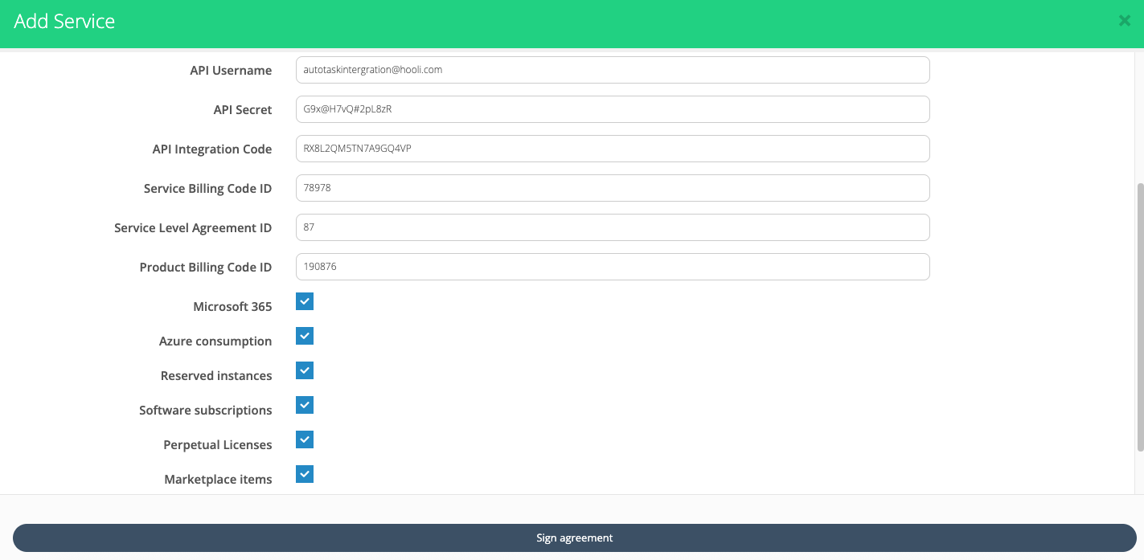This screenshot has width=1144, height=560.
Task: Close the Add Service dialog
Action: tap(1124, 21)
